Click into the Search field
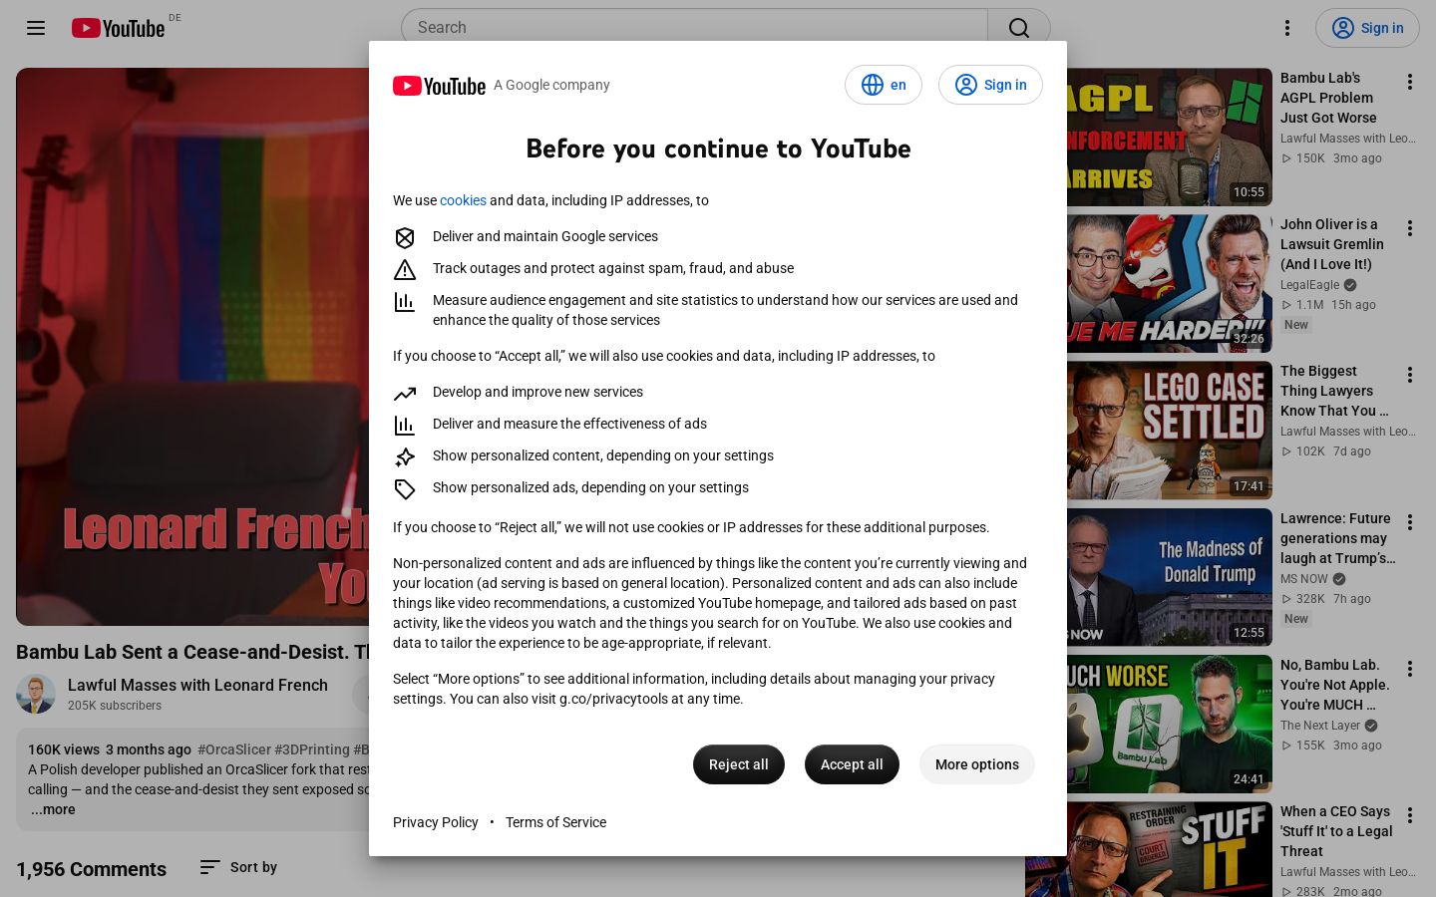This screenshot has height=897, width=1436. [694, 28]
